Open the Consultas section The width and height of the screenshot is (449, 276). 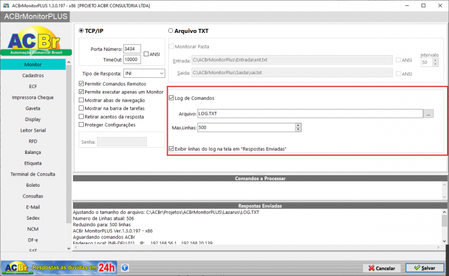pyautogui.click(x=33, y=196)
